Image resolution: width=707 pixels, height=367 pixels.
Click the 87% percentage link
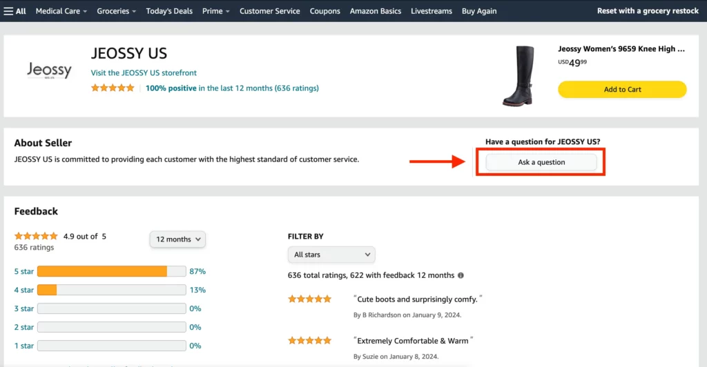(x=197, y=271)
